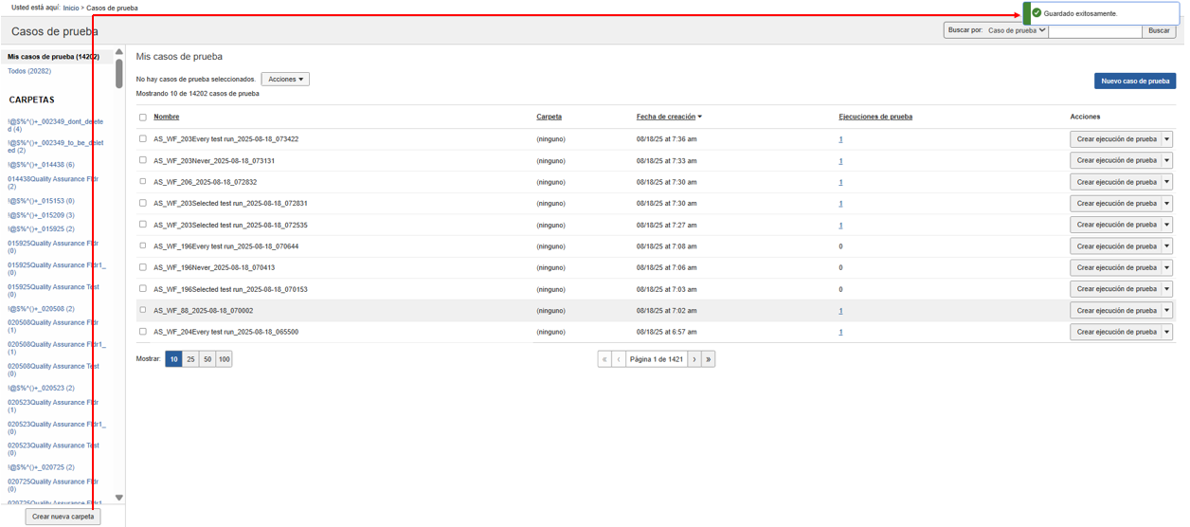Click Crear nueva carpeta button
The image size is (1190, 527).
[x=63, y=517]
